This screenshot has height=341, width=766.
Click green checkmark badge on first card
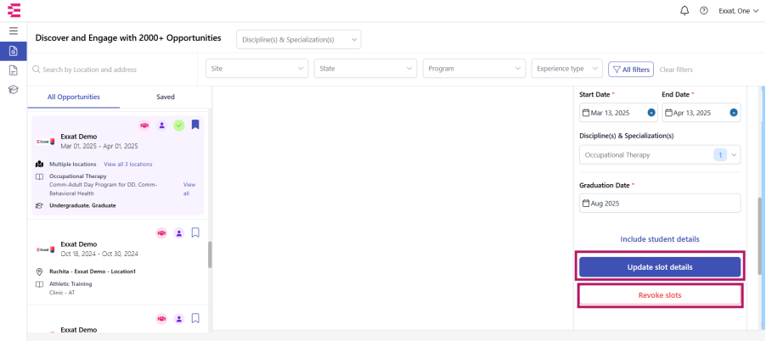point(179,126)
